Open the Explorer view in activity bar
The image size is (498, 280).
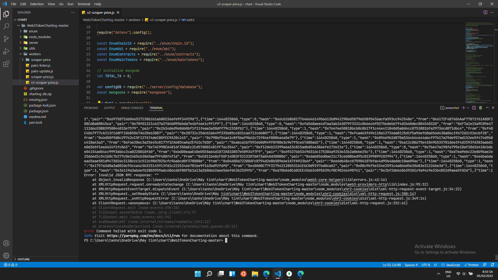6,14
